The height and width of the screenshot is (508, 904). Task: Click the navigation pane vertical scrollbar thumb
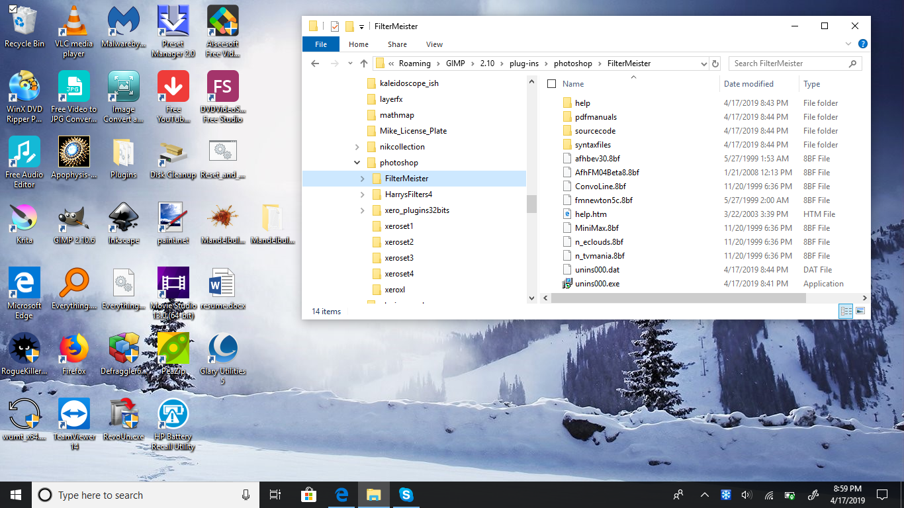(x=531, y=204)
